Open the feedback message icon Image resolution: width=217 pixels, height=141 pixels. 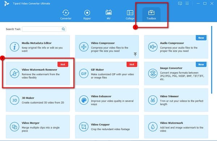[180, 4]
